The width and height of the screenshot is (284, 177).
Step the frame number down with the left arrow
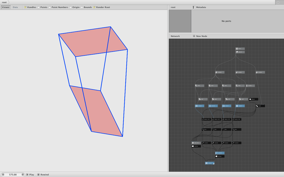3,175
